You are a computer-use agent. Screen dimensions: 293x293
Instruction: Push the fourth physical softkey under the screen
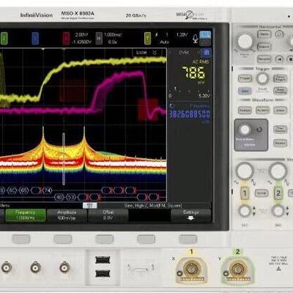click(146, 240)
